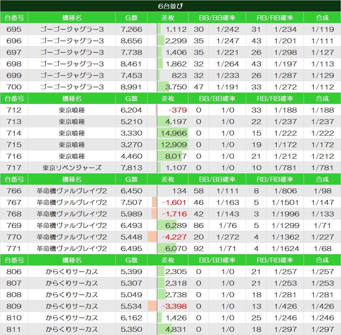This screenshot has width=341, height=335.
Task: Select 差枚 value 2,318
Action: [x=176, y=283]
